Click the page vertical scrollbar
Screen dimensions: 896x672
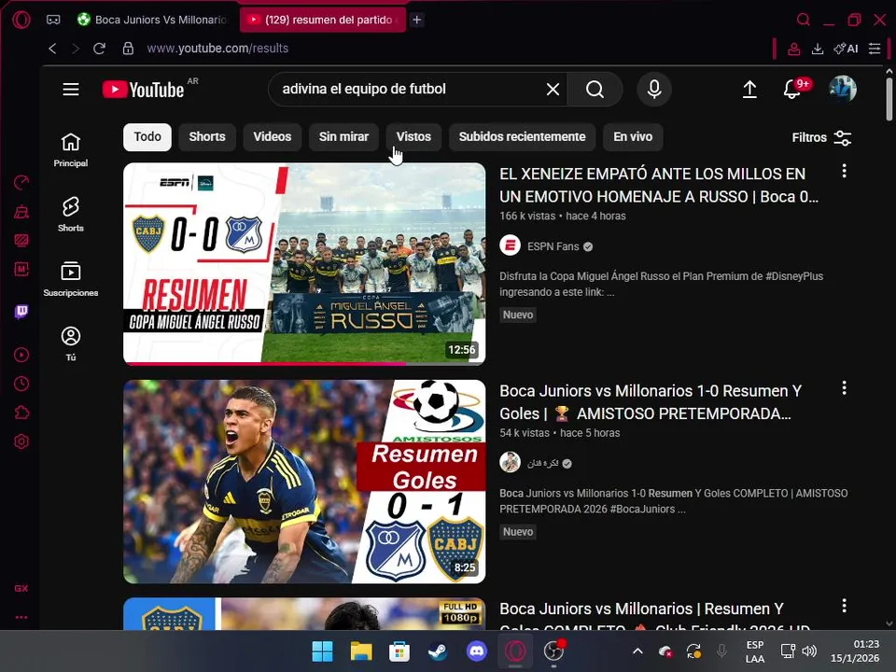889,100
